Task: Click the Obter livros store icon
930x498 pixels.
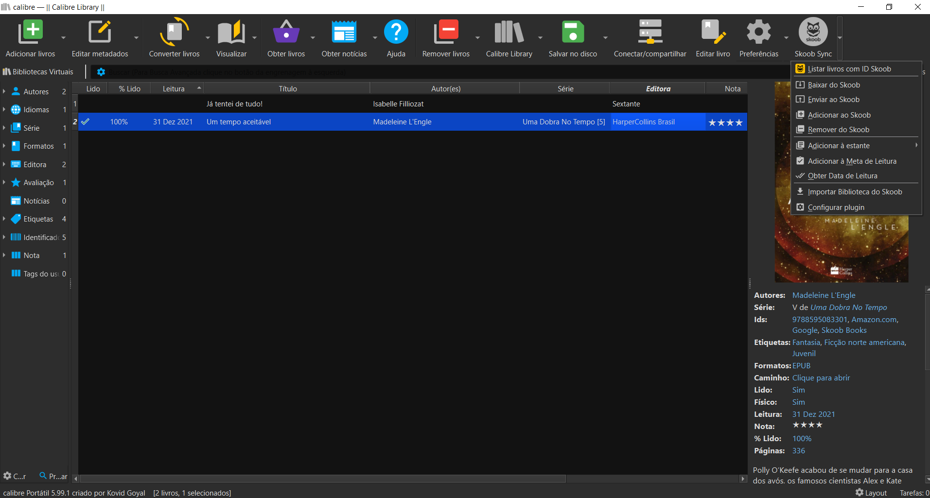Action: coord(286,32)
